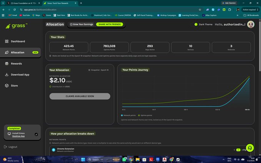The image size is (261, 163).
Task: Open the Maps bookmark
Action: (36, 15)
